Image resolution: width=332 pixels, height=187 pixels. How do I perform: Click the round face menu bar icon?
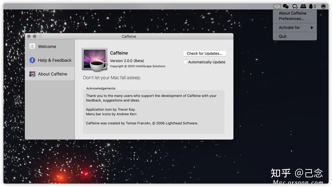pos(323,6)
